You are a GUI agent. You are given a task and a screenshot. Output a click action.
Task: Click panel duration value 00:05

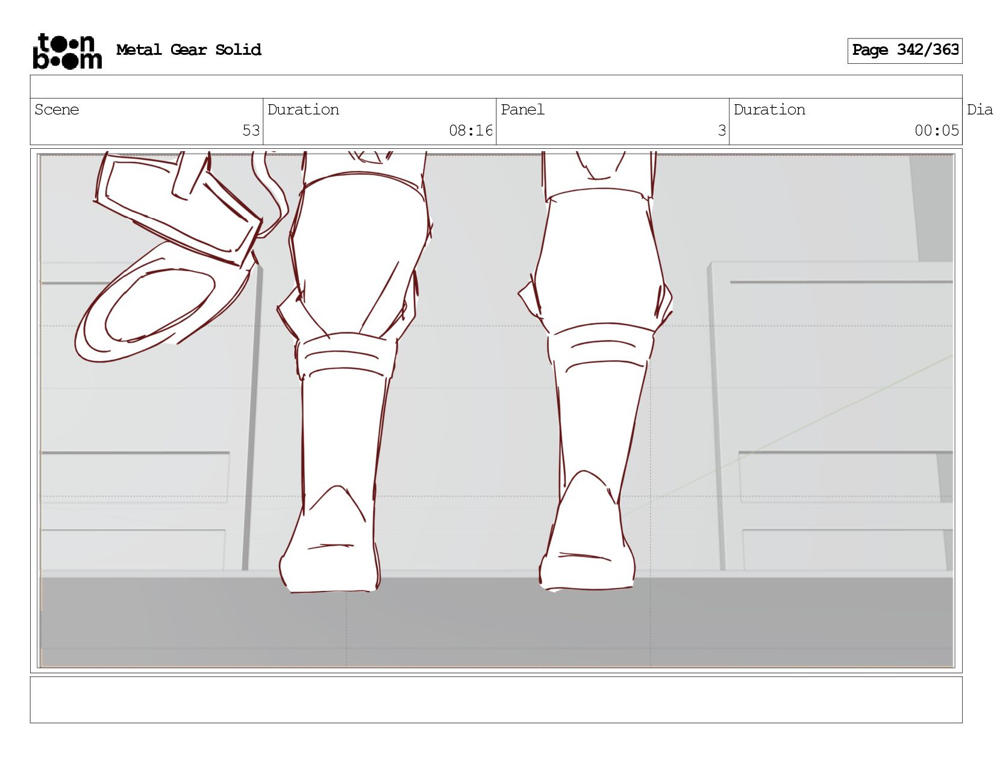click(936, 131)
